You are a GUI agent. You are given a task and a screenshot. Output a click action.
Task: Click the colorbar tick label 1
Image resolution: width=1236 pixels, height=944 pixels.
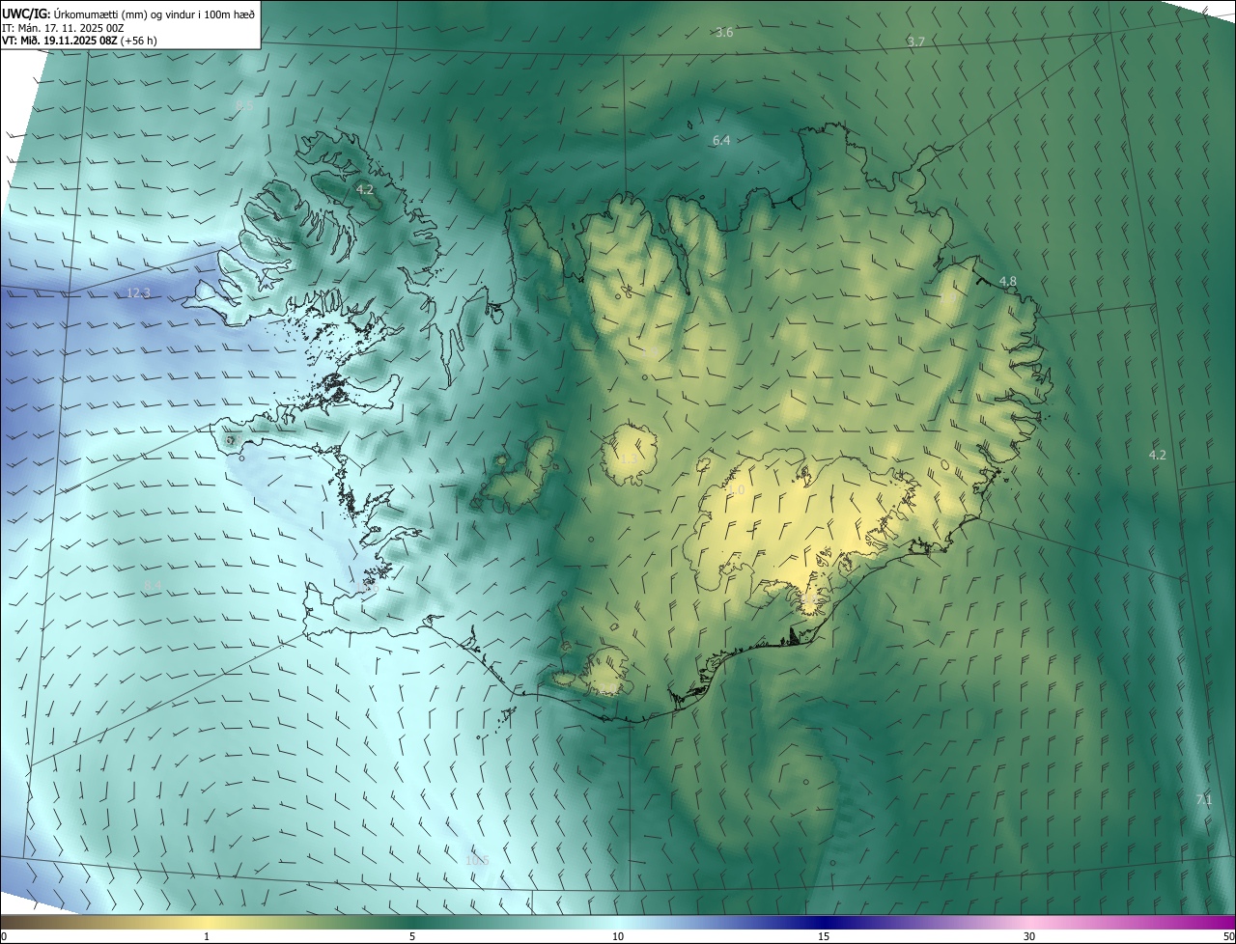[207, 936]
